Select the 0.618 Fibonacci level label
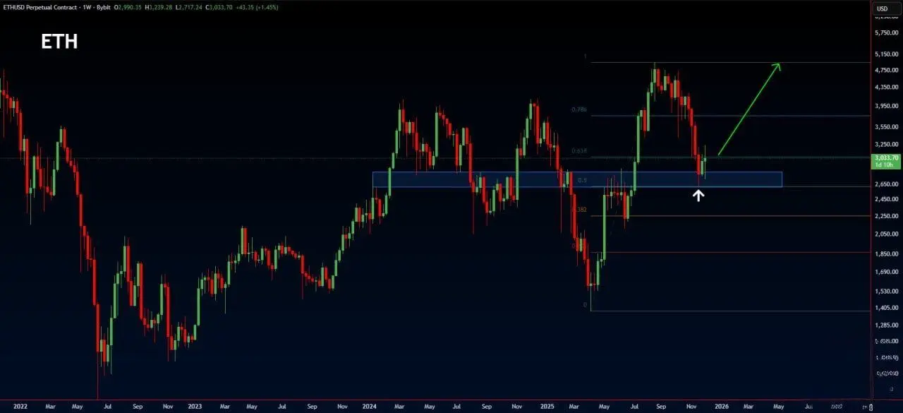903x413 pixels. click(x=579, y=151)
